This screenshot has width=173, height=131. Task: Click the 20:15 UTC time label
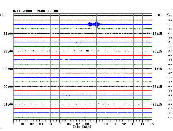157,51
